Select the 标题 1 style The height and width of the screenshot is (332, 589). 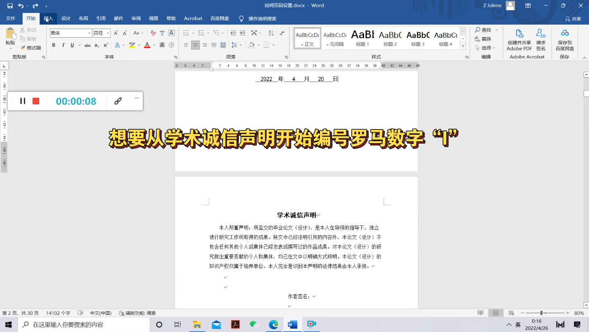362,38
